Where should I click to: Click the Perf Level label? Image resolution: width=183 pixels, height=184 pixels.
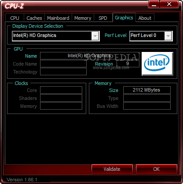click(116, 35)
